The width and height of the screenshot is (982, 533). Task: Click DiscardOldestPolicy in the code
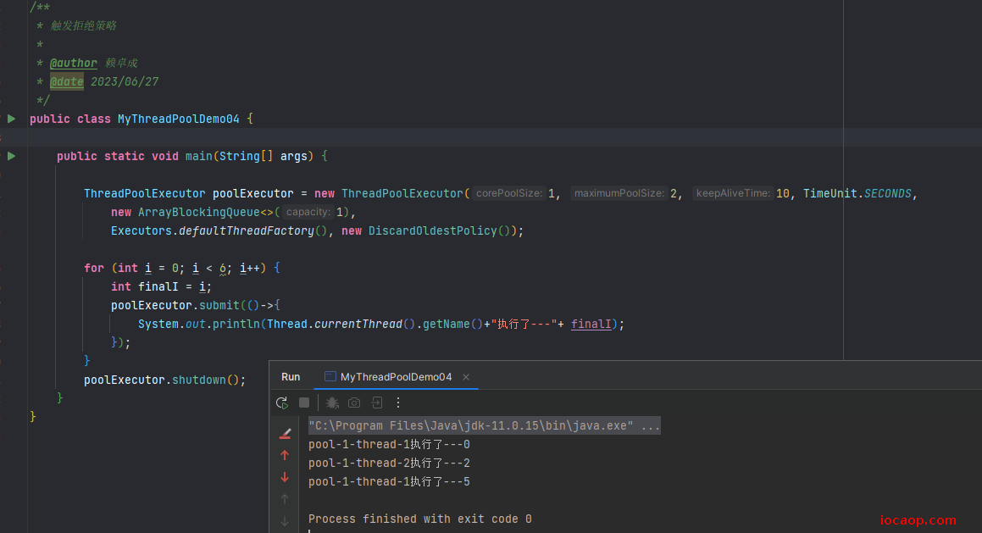(433, 231)
